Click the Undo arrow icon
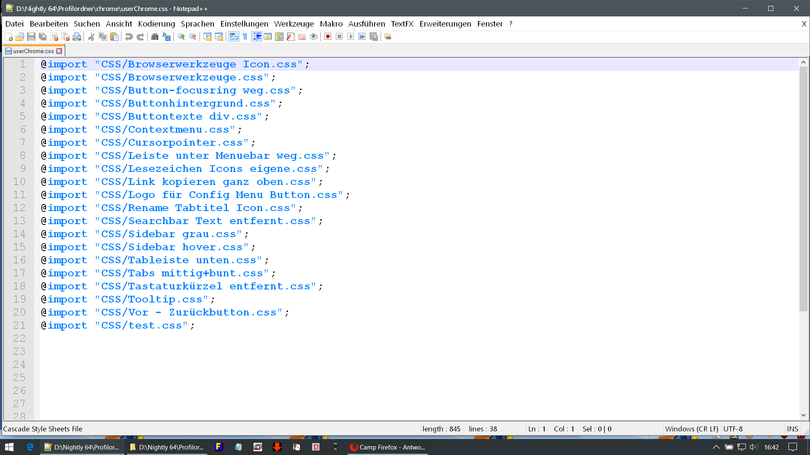Image resolution: width=810 pixels, height=455 pixels. [x=129, y=37]
